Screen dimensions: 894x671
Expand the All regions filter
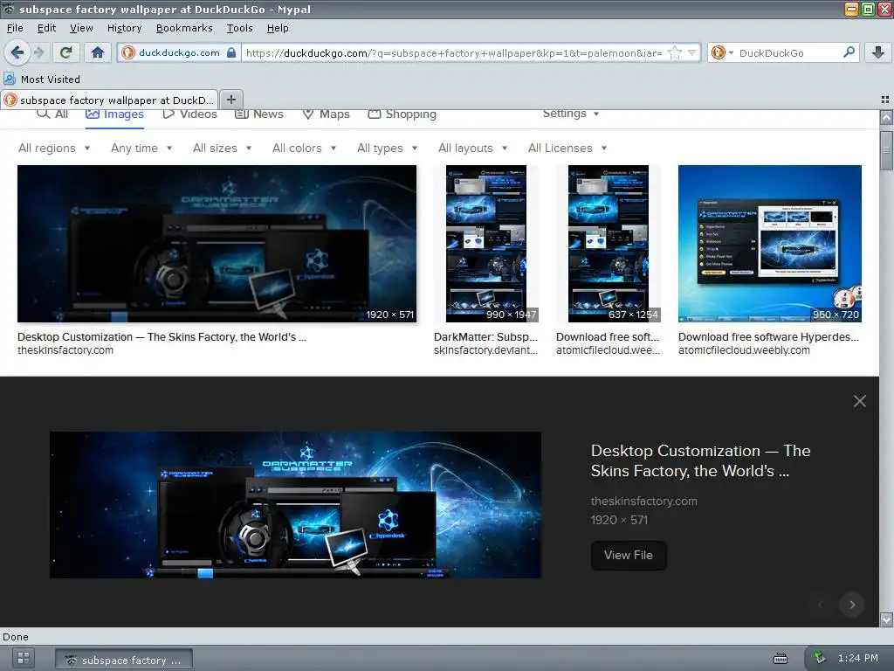tap(54, 148)
